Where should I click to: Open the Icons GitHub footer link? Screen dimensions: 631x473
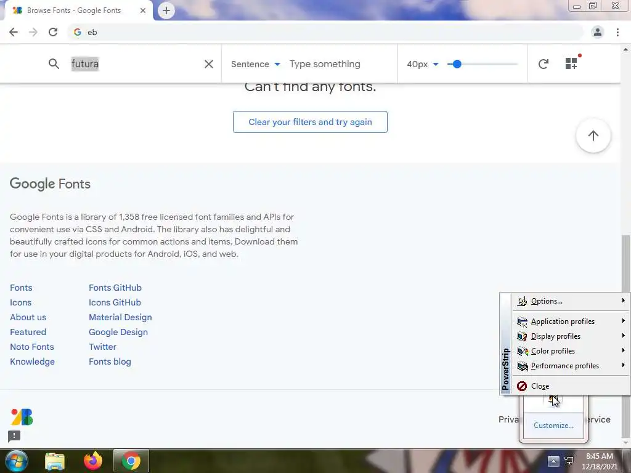coord(115,303)
